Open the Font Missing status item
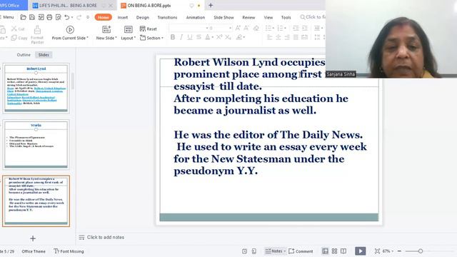Viewport: 457px width, 257px height. pyautogui.click(x=69, y=251)
